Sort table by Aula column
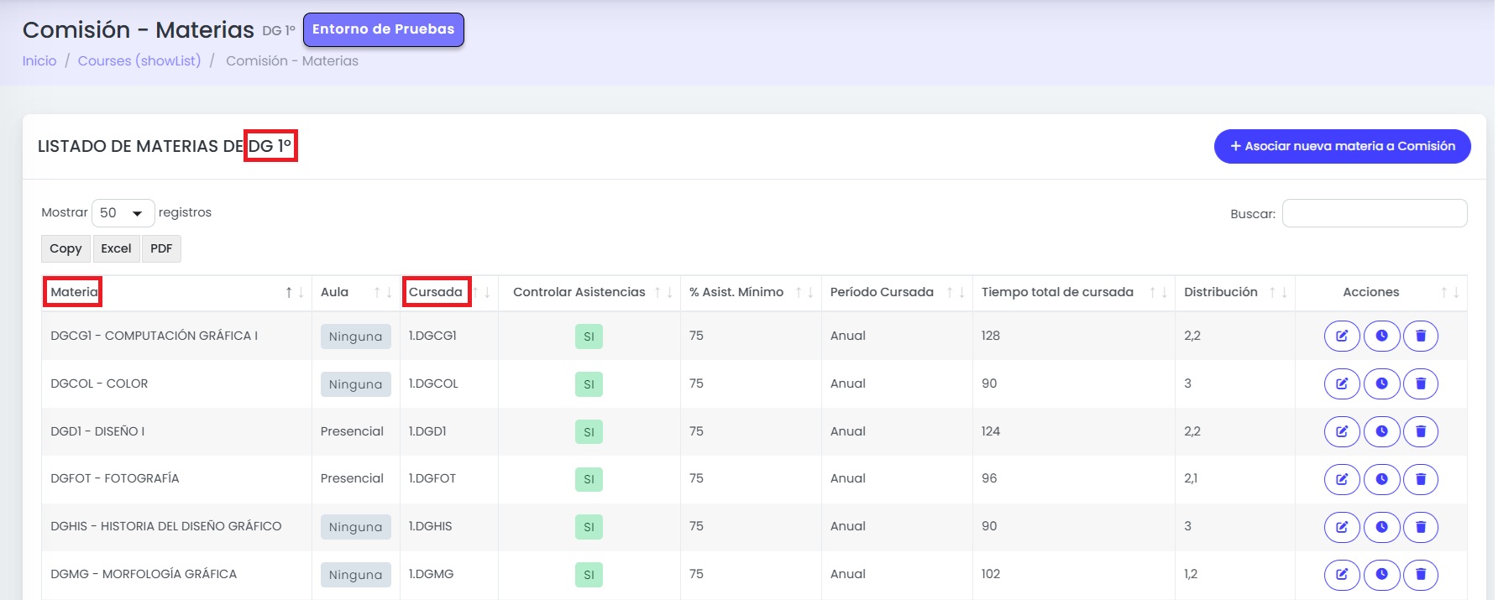The image size is (1498, 600). [x=356, y=293]
